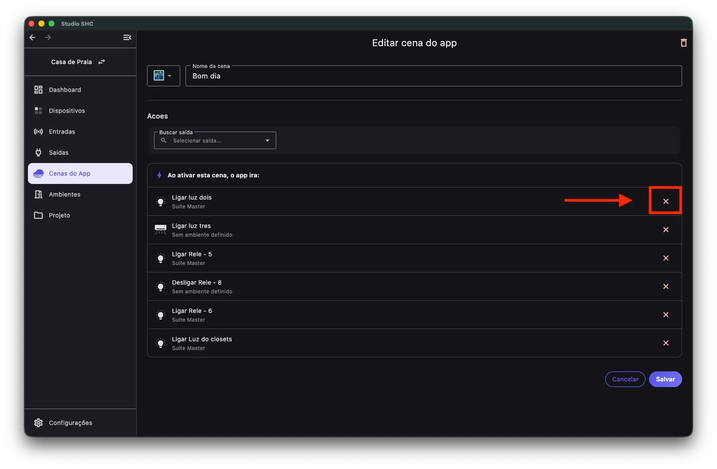The width and height of the screenshot is (717, 469).
Task: Focus the 'Nome da cena' text field
Action: [433, 76]
